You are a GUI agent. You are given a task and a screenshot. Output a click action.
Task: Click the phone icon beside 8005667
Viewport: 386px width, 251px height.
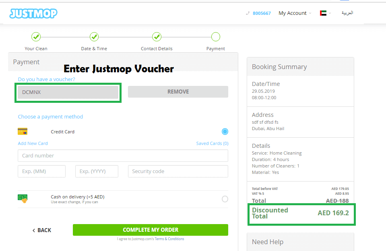[x=248, y=13]
